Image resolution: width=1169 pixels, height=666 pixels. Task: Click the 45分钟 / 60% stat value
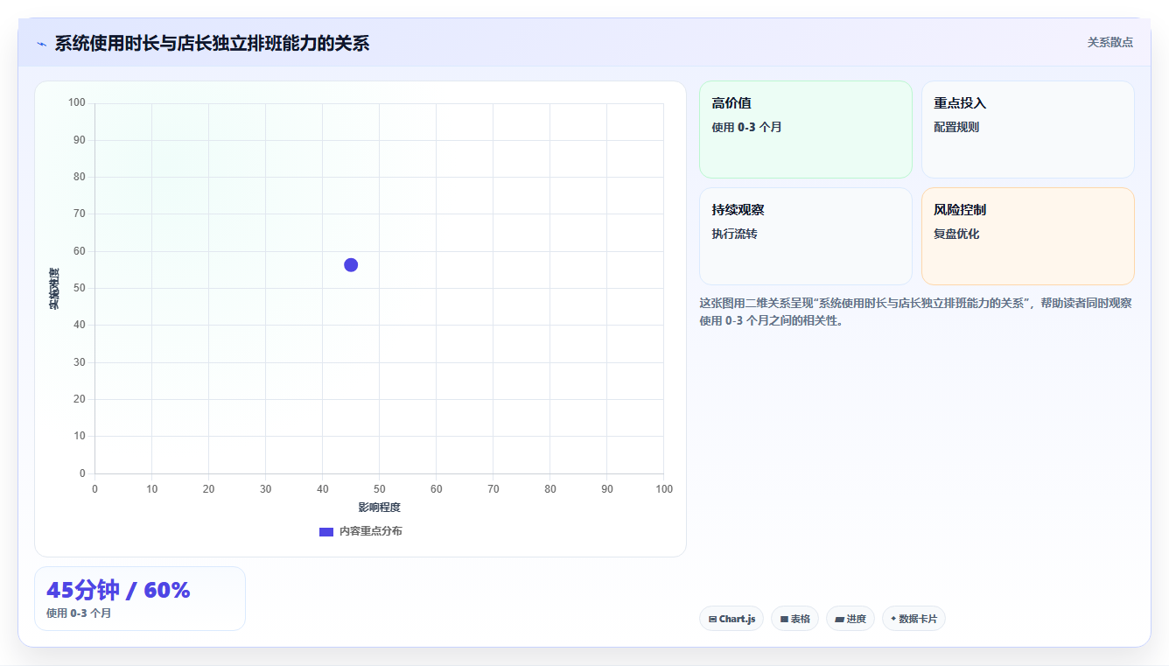[118, 591]
